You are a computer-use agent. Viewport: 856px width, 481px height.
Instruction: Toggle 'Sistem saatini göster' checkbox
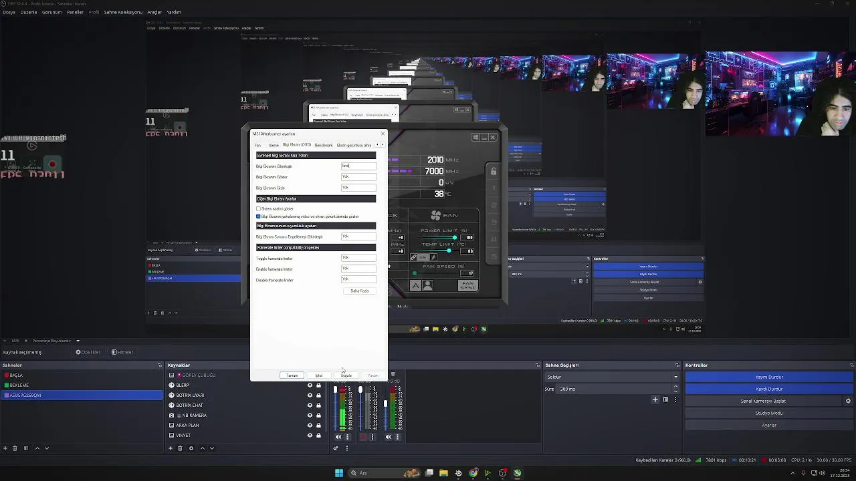[258, 209]
